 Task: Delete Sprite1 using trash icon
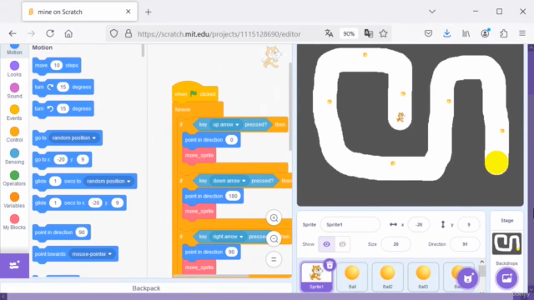[x=330, y=265]
